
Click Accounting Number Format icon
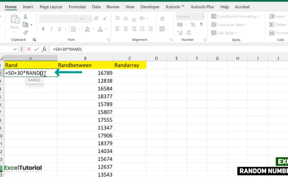tap(180, 25)
